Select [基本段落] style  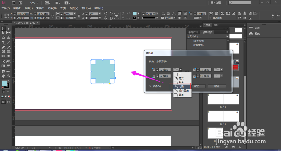[x=207, y=41]
